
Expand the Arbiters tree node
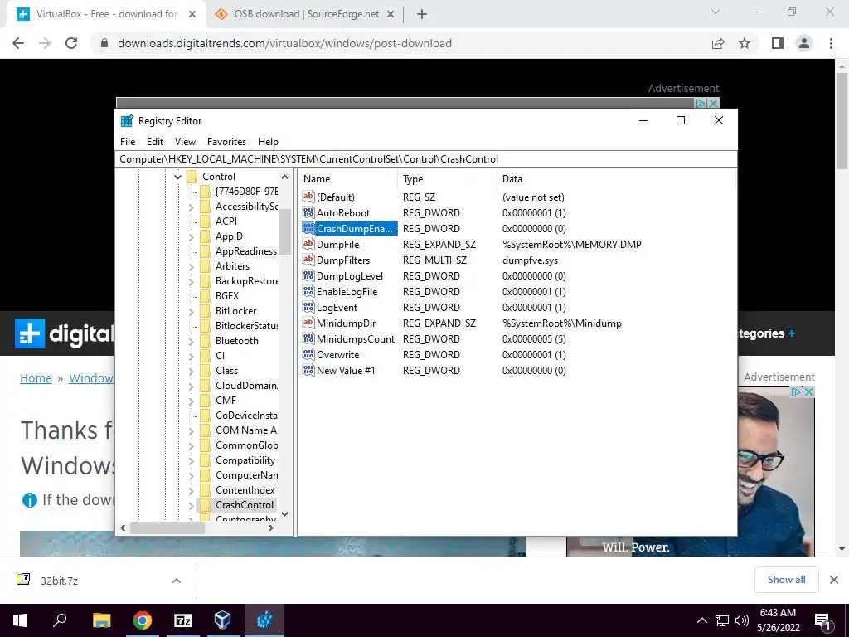pyautogui.click(x=192, y=266)
